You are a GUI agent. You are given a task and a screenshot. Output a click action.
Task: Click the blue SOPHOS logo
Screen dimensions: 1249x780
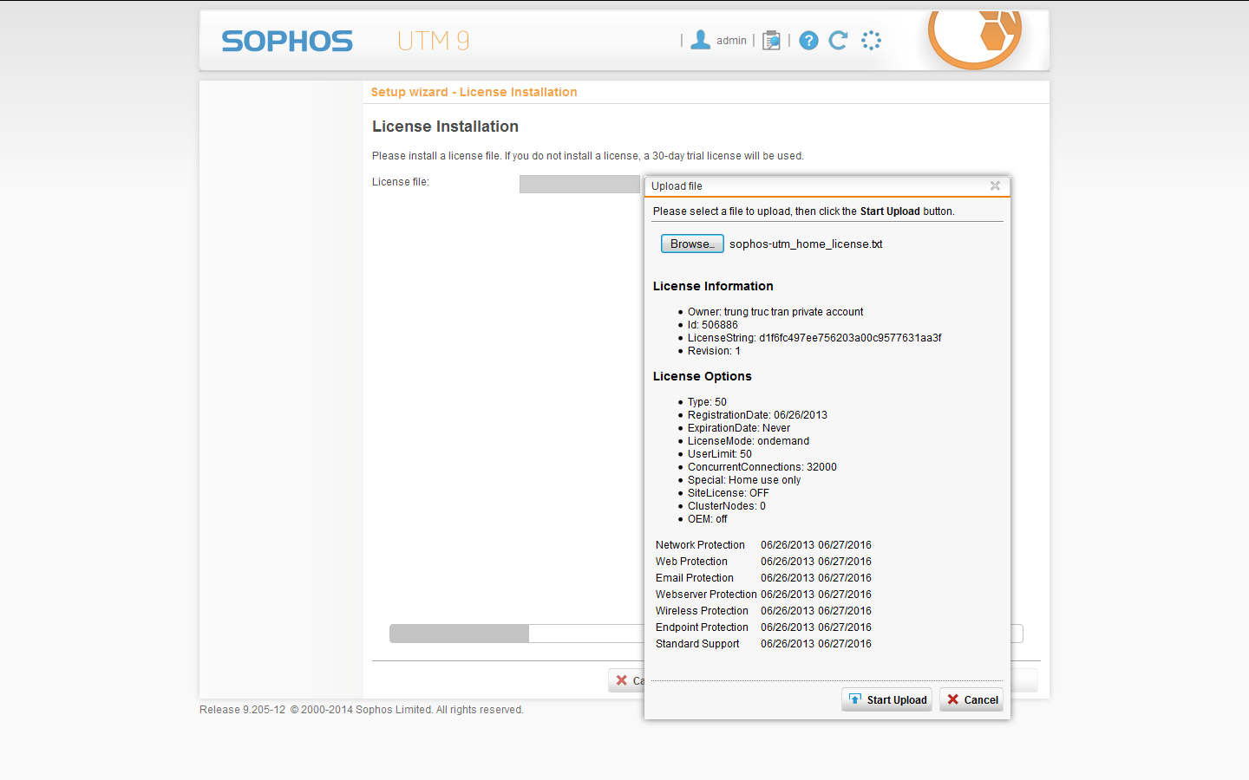287,42
